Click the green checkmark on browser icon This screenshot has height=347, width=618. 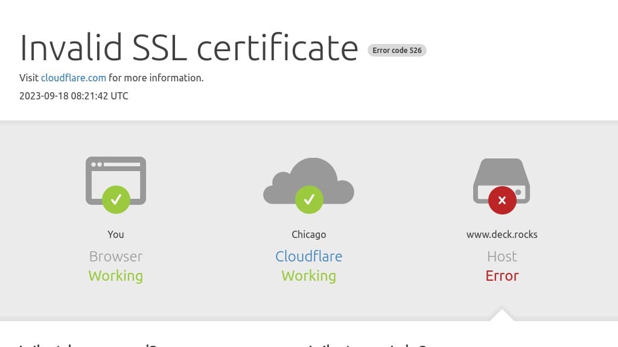click(116, 199)
